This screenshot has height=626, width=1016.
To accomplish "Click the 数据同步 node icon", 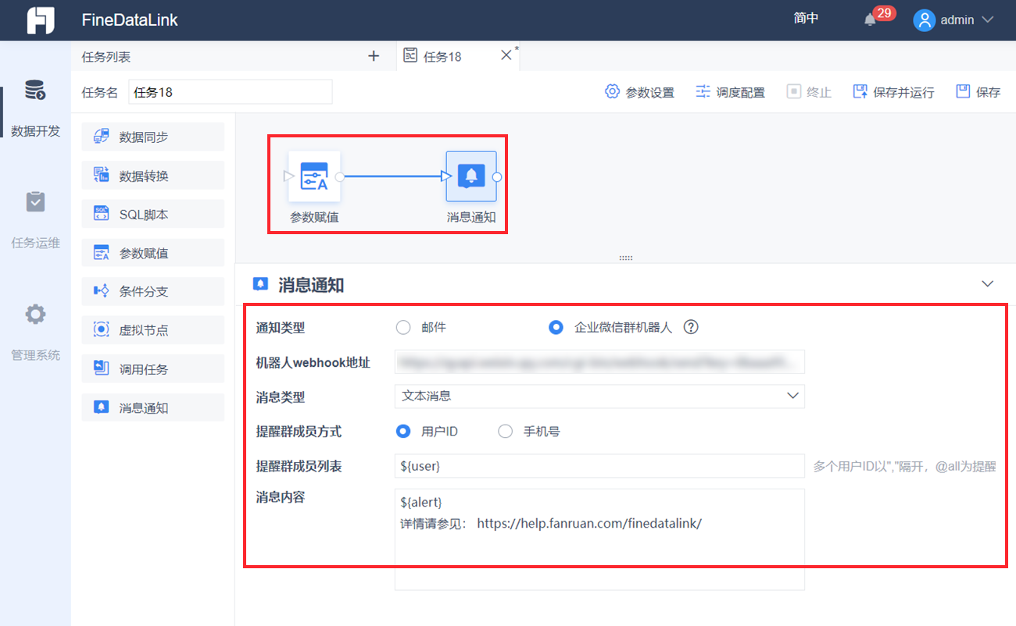I will (102, 137).
